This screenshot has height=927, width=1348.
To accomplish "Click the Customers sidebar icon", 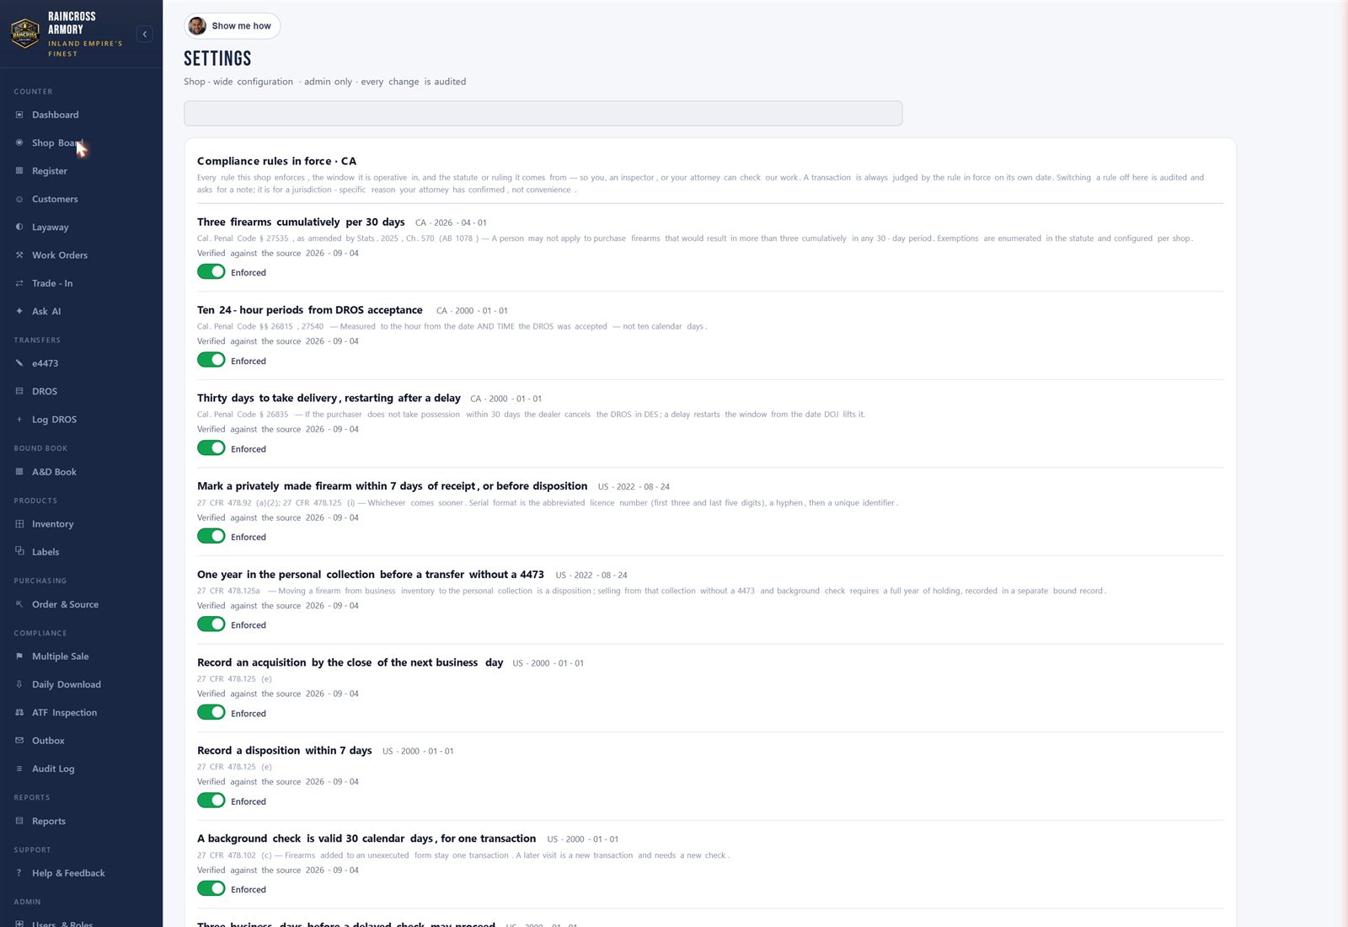I will (19, 199).
